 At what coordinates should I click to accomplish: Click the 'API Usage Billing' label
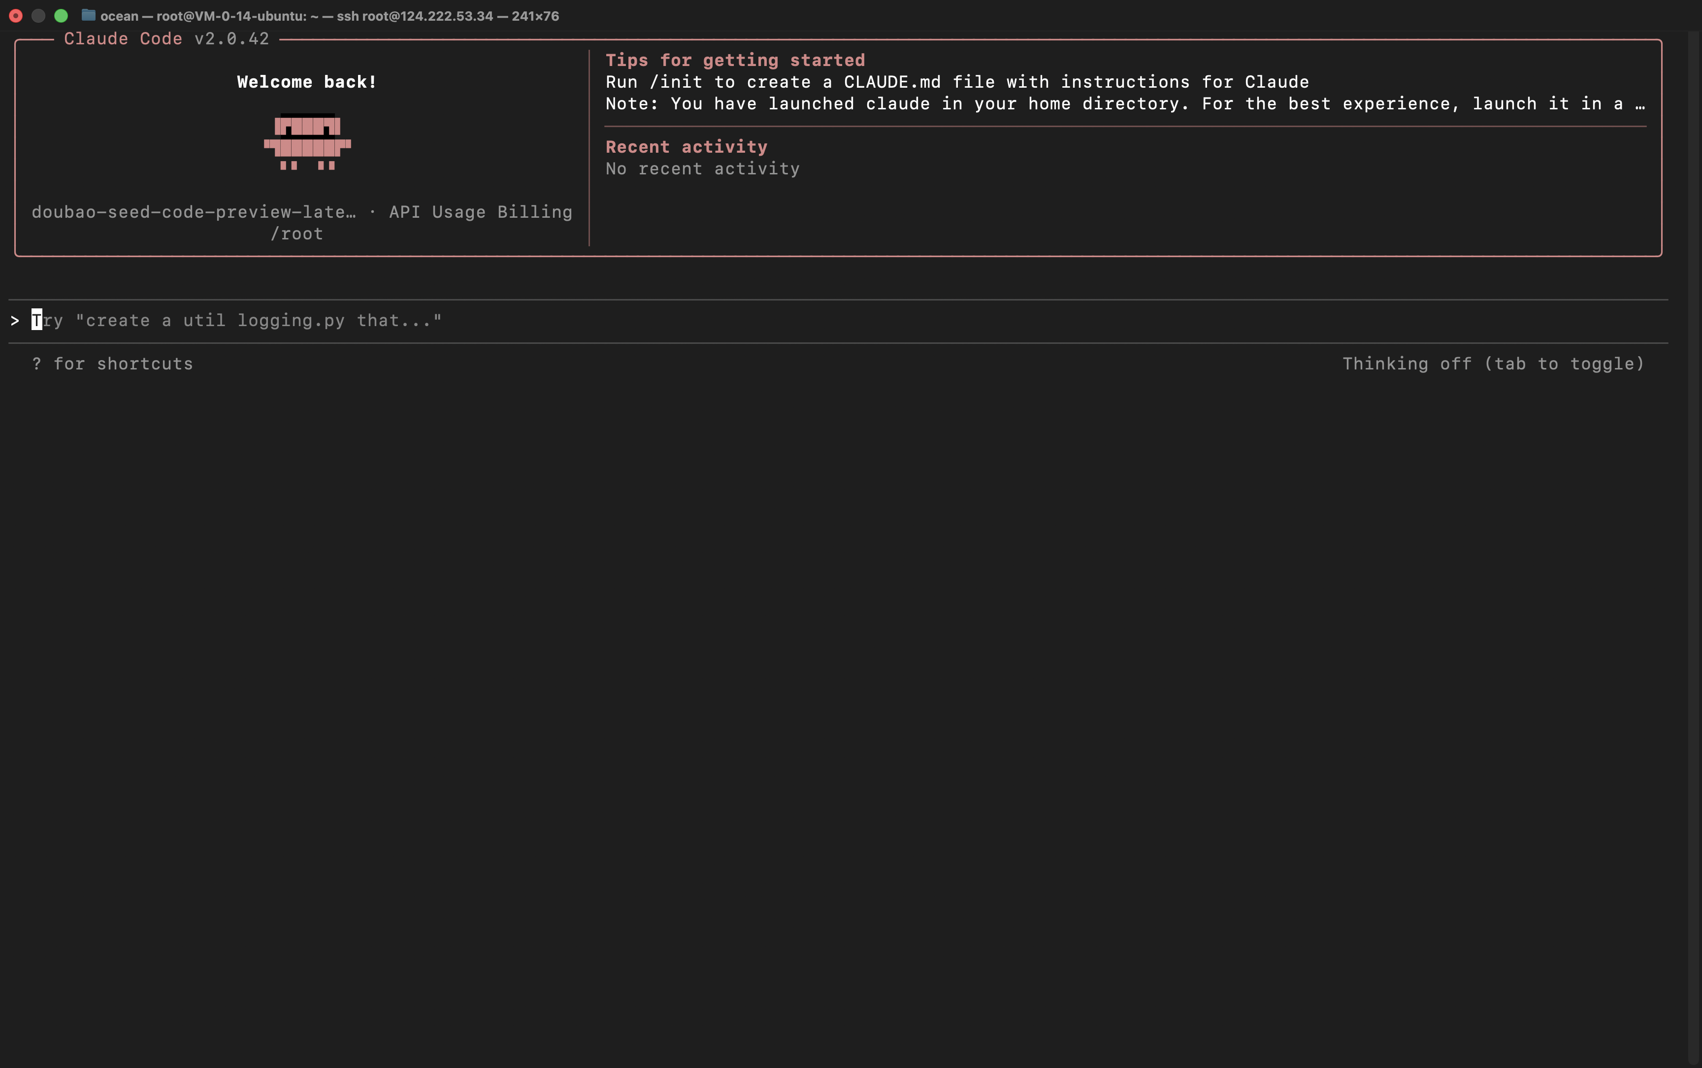(481, 212)
